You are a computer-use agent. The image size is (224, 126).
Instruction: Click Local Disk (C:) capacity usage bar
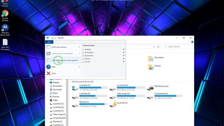click(93, 87)
